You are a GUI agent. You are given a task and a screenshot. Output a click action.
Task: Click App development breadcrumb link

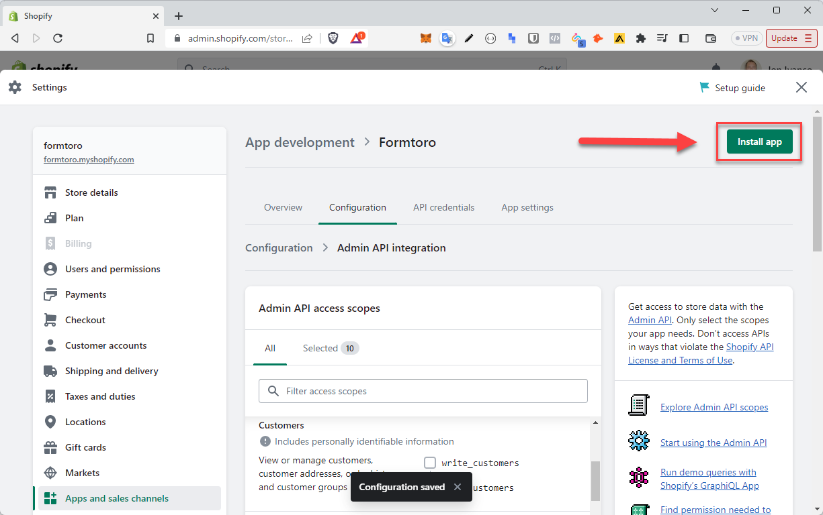pos(300,142)
